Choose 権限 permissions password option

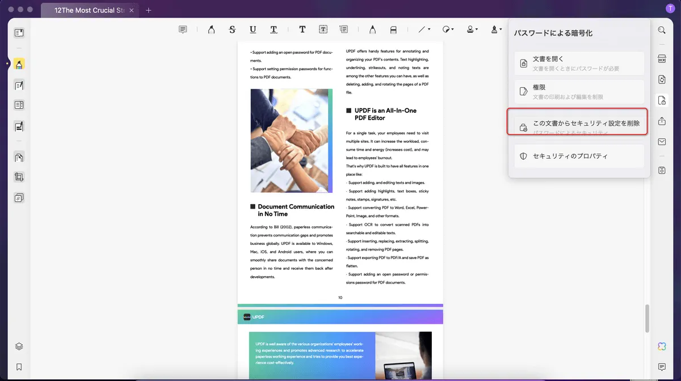tap(579, 92)
